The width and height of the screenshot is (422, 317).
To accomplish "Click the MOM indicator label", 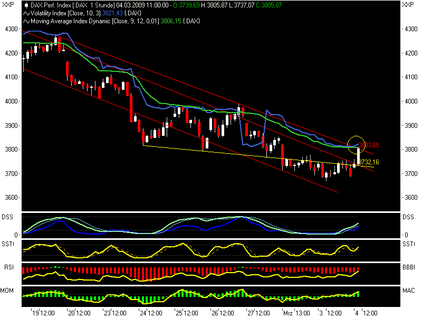I will click(x=8, y=289).
